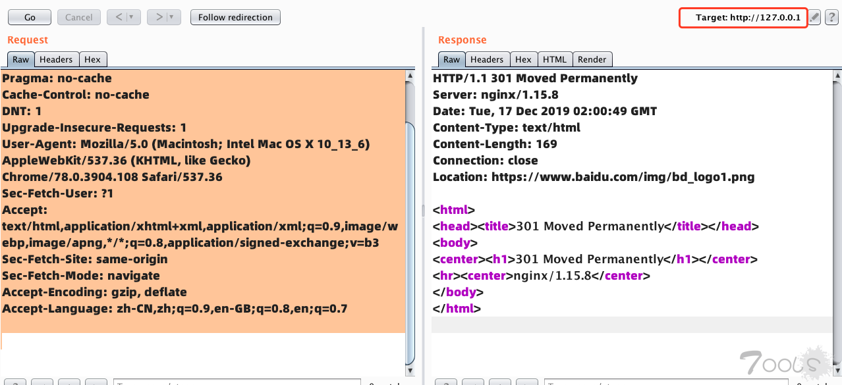842x385 pixels.
Task: Click the "Cache-Control: no-cache" header line
Action: 76,95
